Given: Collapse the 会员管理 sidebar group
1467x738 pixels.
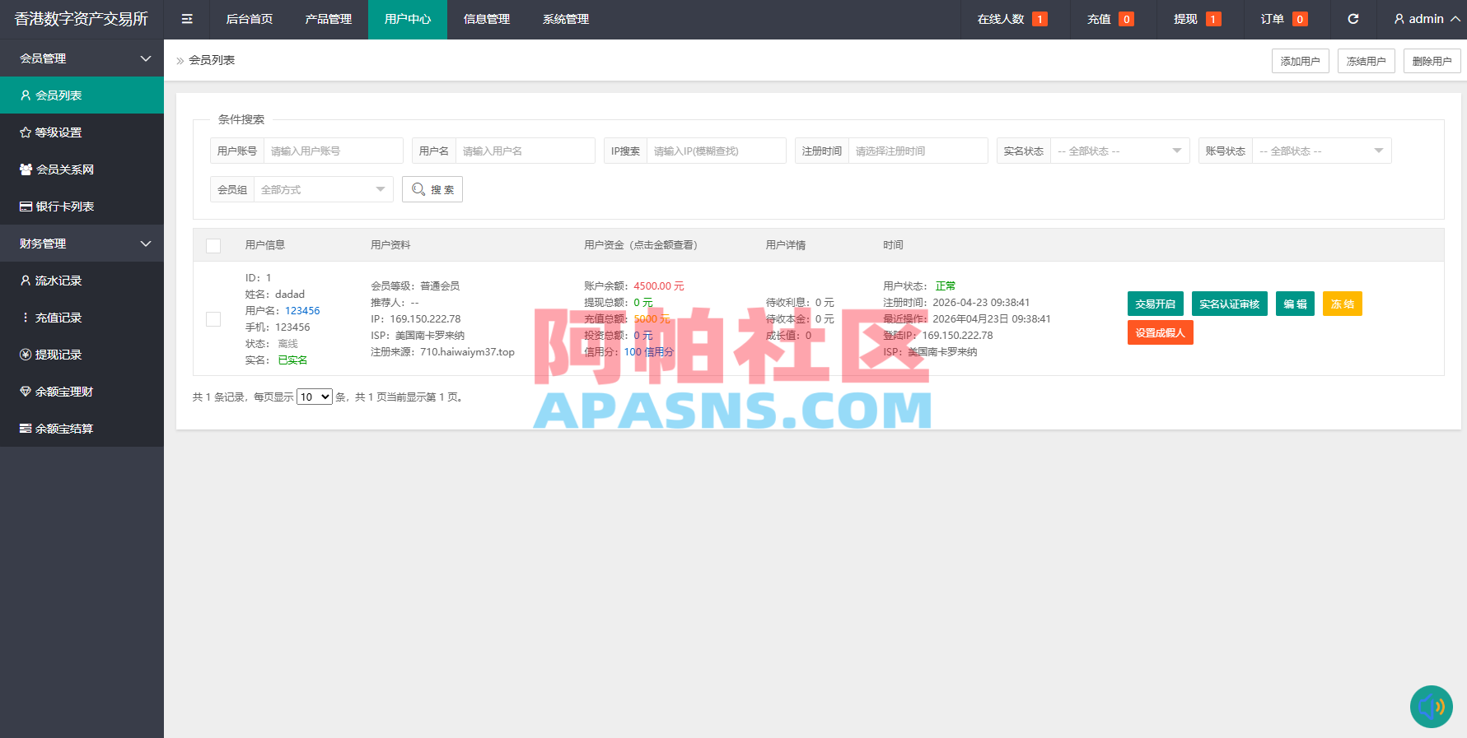Looking at the screenshot, I should coord(82,58).
